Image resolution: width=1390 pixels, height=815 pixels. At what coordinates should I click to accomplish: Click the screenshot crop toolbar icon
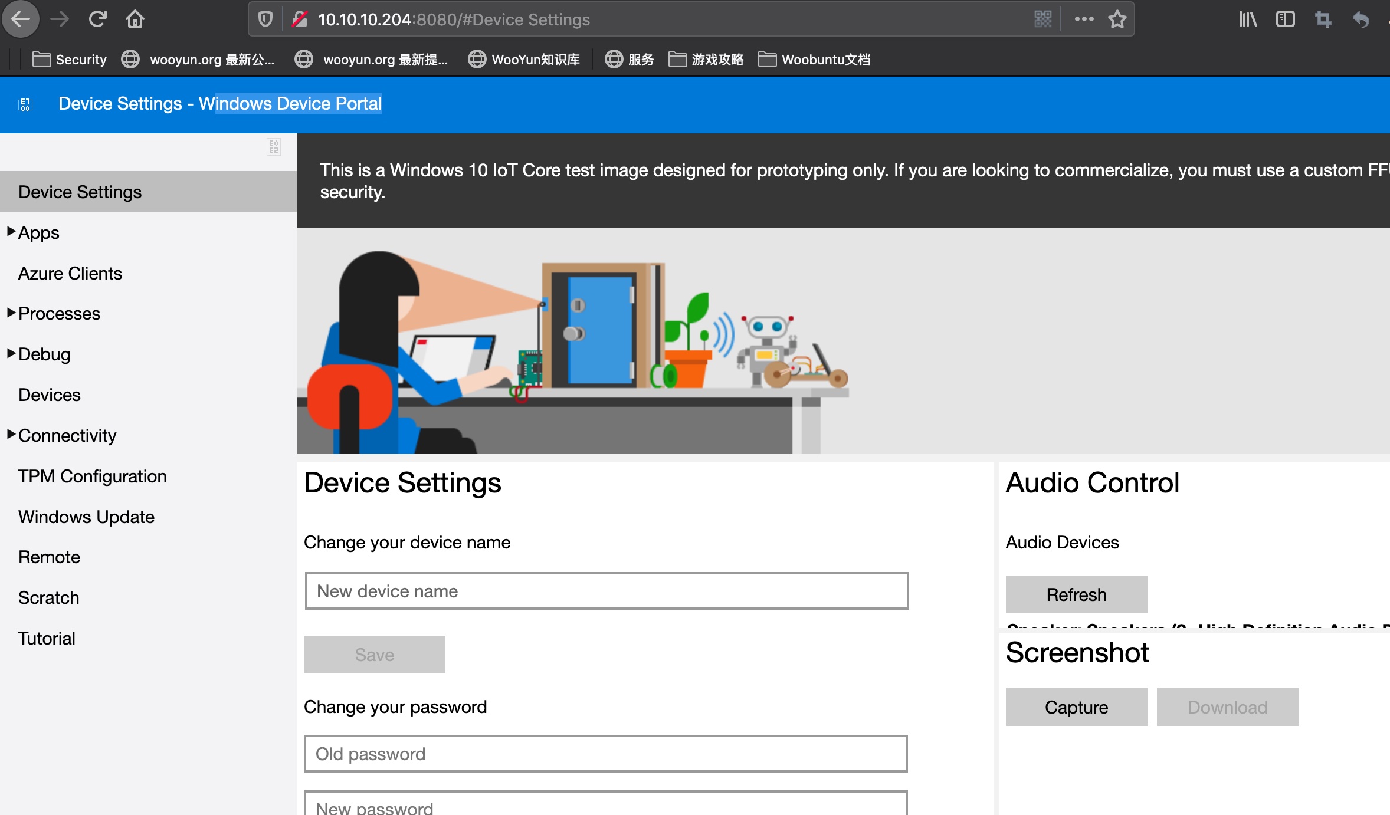tap(1323, 19)
